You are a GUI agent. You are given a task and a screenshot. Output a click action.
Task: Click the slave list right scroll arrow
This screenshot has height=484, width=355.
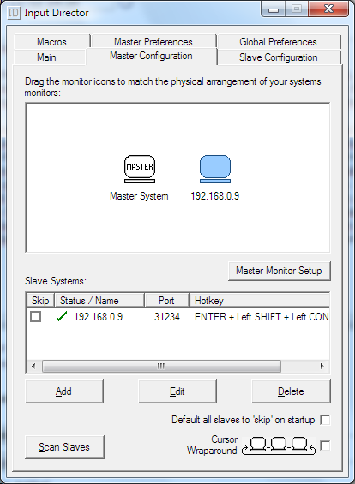[322, 366]
